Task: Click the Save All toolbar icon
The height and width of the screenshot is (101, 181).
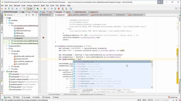Action: point(5,9)
